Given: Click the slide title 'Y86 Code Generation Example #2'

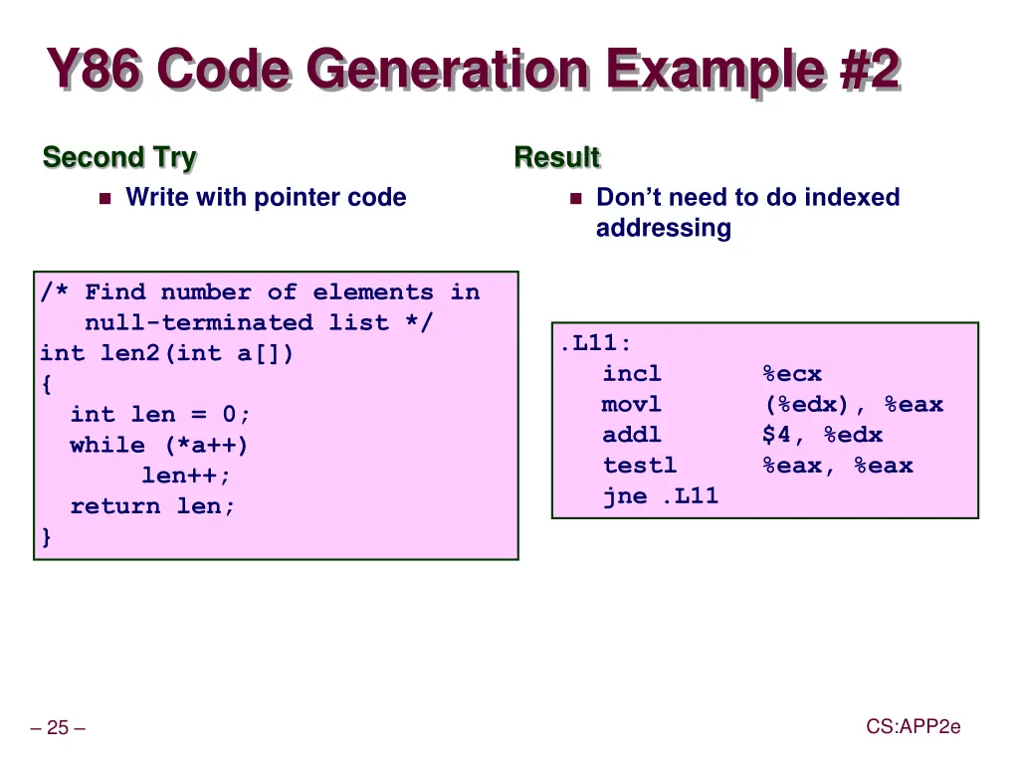Looking at the screenshot, I should click(474, 69).
